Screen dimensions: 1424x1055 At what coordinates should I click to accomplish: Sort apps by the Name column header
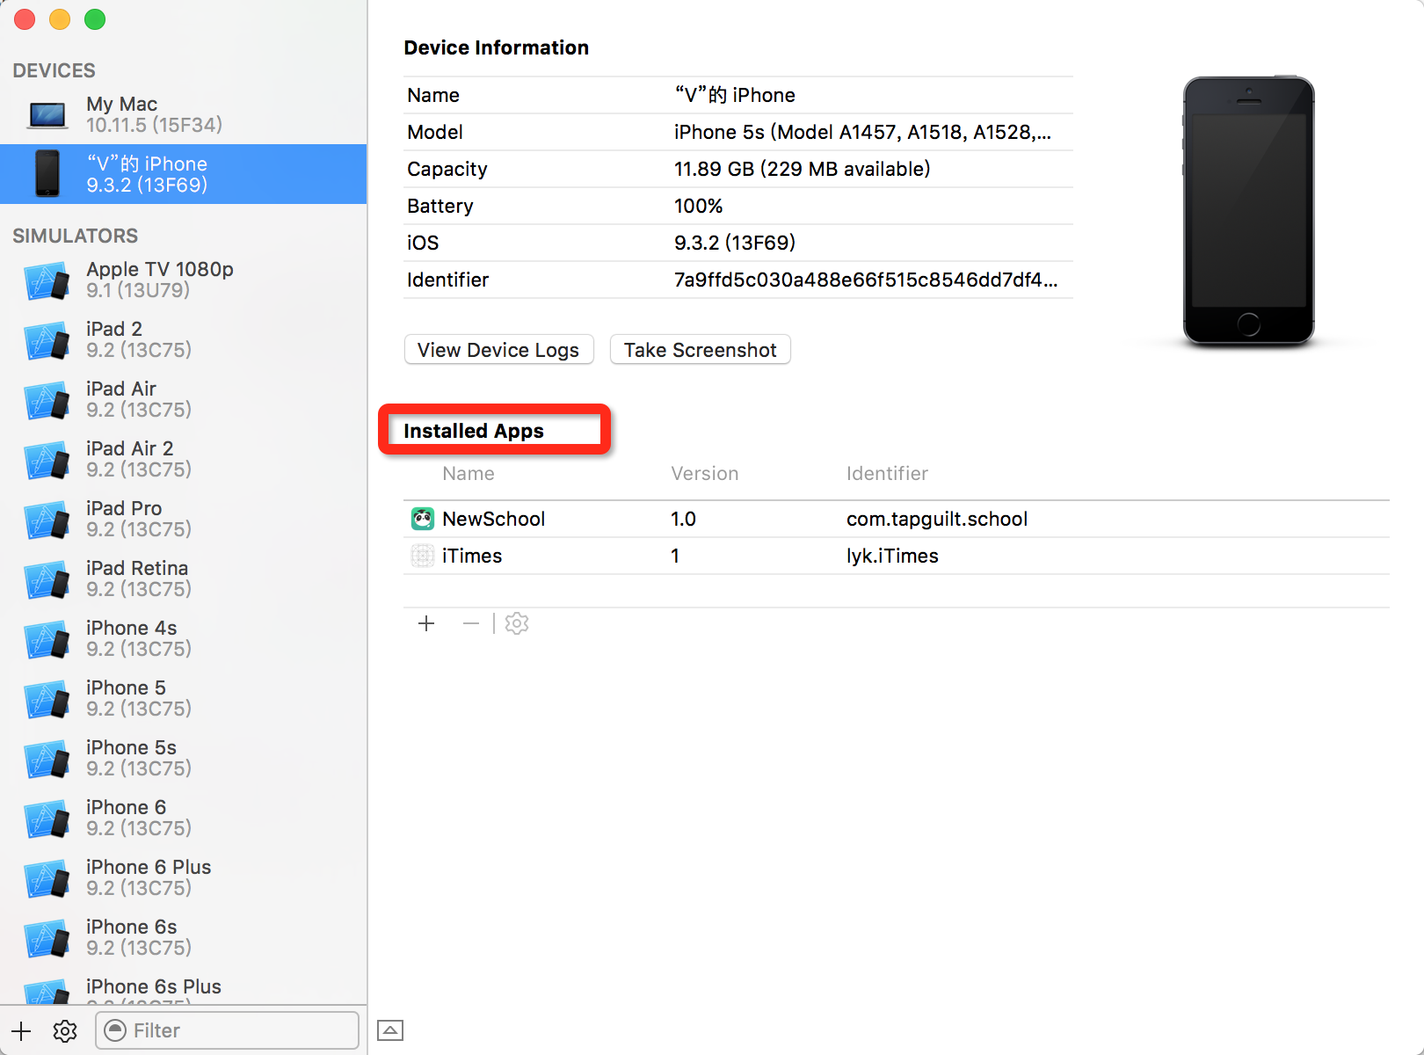click(x=469, y=474)
